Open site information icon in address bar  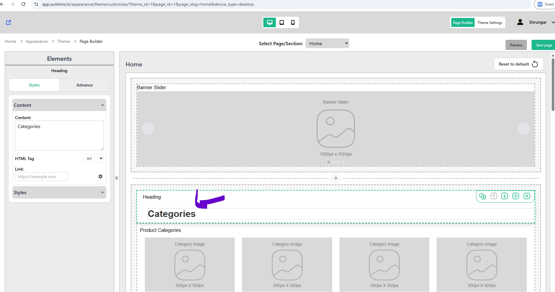[36, 4]
